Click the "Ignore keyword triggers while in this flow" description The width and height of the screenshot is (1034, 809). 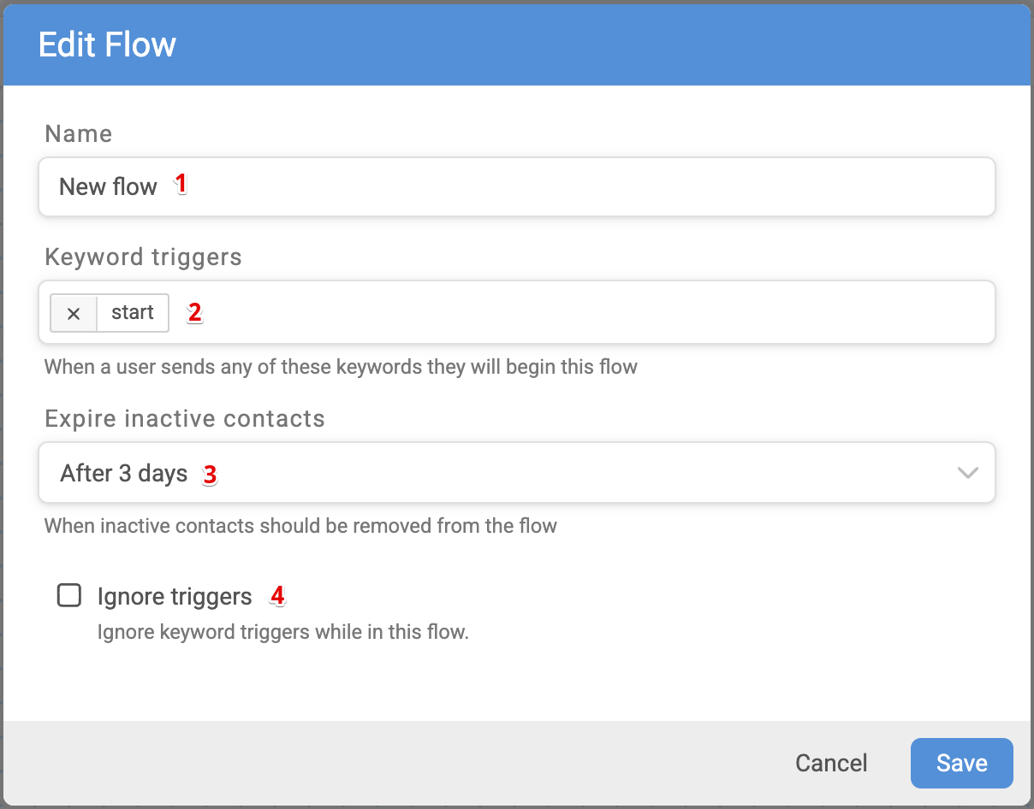pyautogui.click(x=283, y=634)
